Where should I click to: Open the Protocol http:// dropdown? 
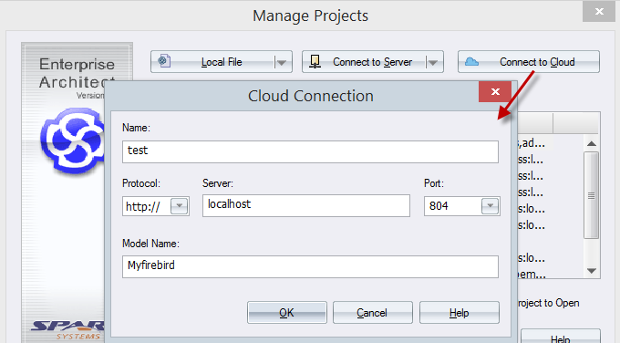point(179,206)
